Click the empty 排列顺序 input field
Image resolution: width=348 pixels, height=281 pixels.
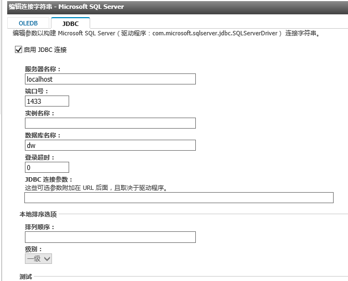[x=110, y=237]
